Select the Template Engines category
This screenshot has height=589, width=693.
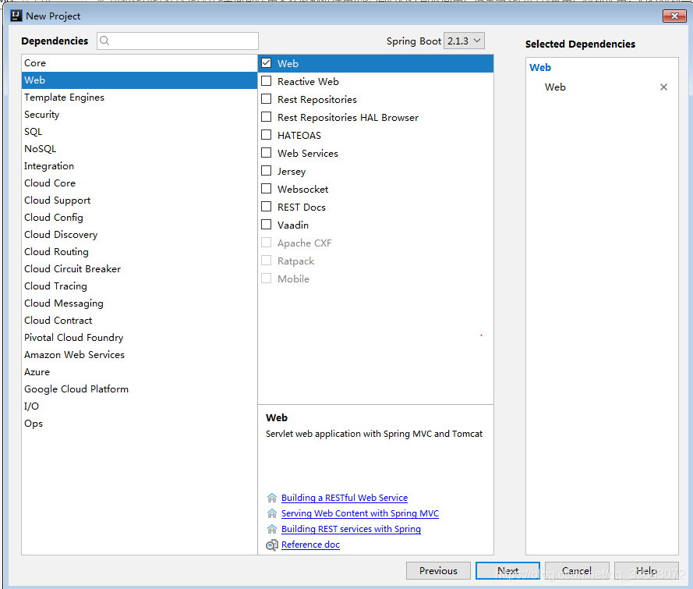click(x=140, y=98)
